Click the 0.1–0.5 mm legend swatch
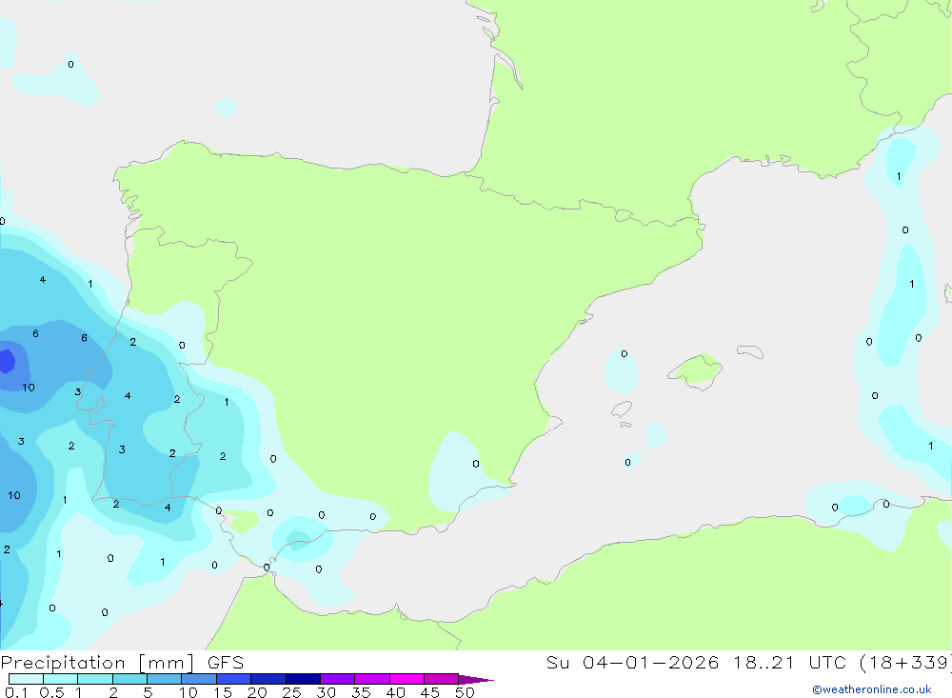Screen dimensions: 952x698 pyautogui.click(x=26, y=679)
